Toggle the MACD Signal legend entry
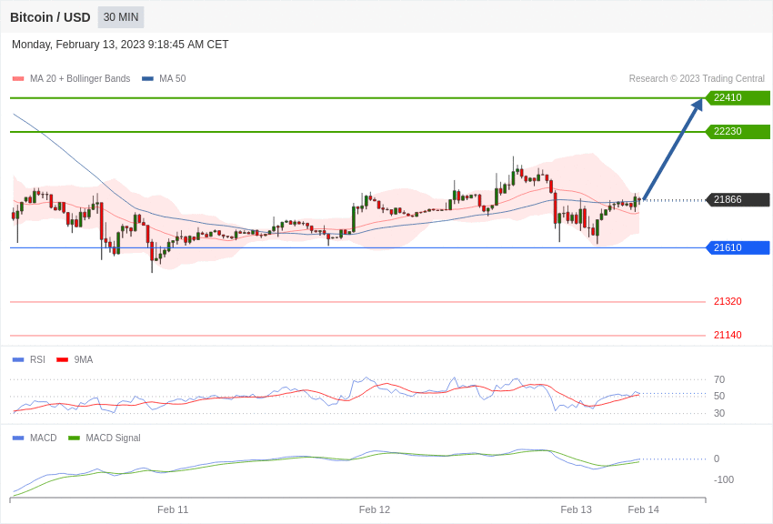773x524 pixels. (x=104, y=438)
